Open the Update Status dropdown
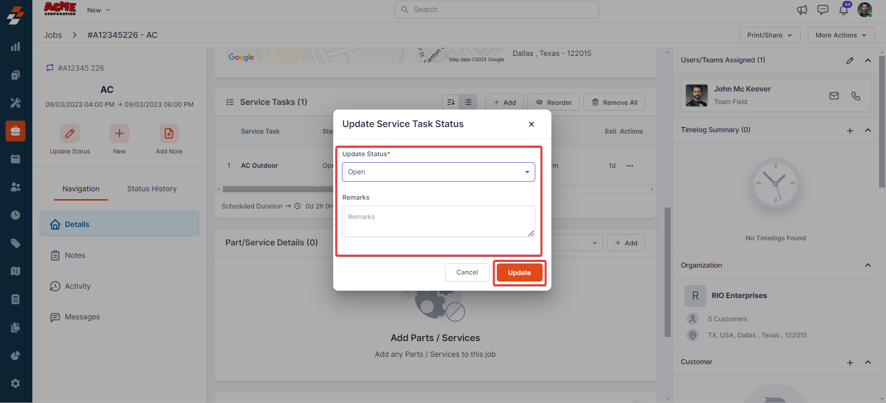Screen dimensions: 886x403 (438, 172)
